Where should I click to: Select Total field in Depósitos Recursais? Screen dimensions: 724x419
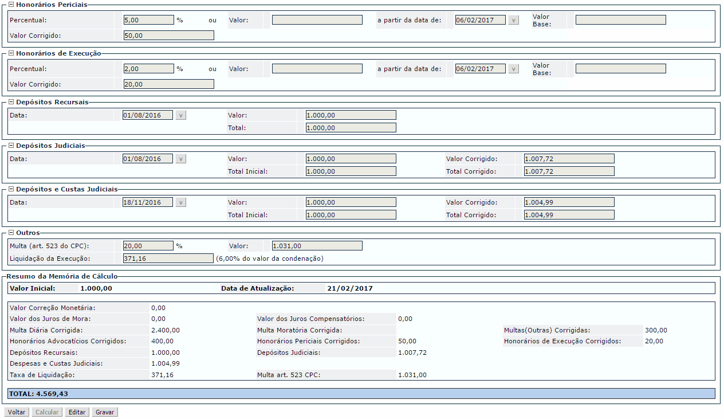(351, 128)
